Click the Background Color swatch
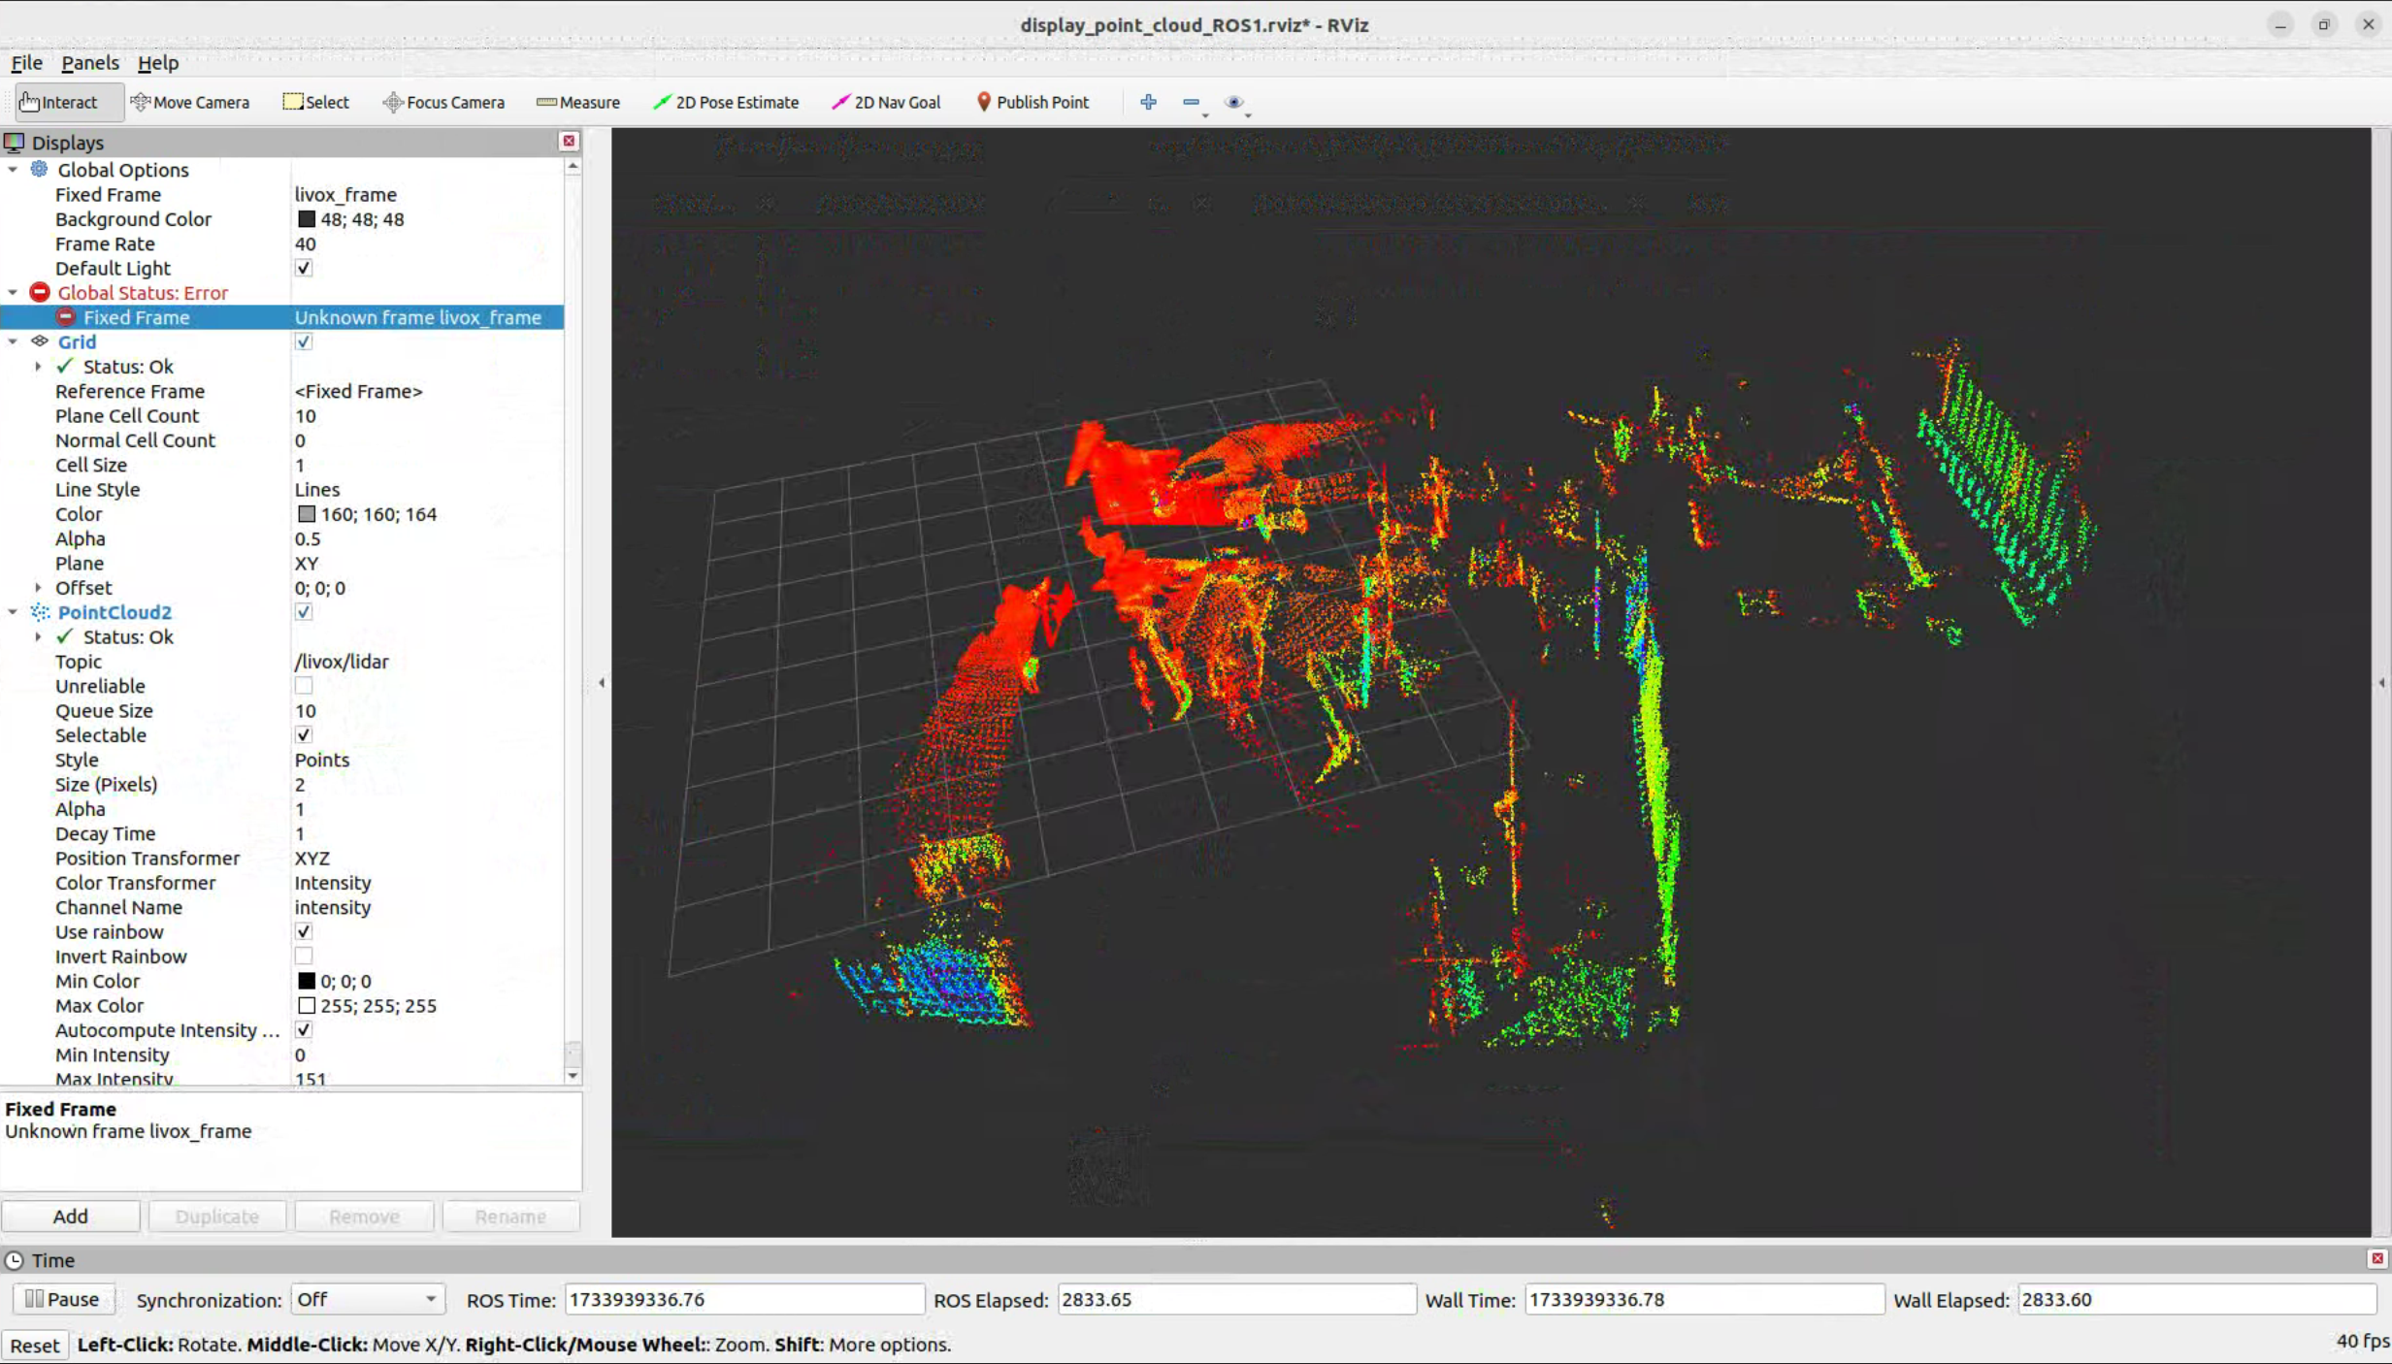The image size is (2392, 1364). click(x=307, y=219)
